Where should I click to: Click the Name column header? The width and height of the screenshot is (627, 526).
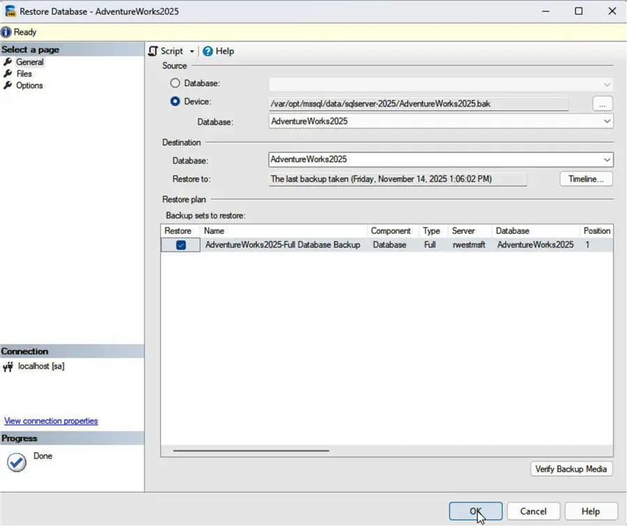[284, 231]
